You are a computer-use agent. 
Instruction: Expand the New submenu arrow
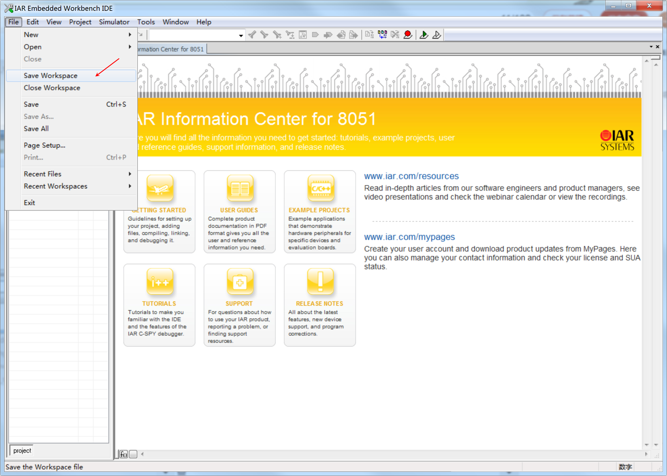pyautogui.click(x=130, y=35)
